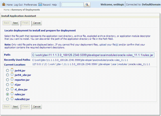Screen dimensions: 161x116
Task: Click the search magnifier button
Action: click(x=87, y=5)
